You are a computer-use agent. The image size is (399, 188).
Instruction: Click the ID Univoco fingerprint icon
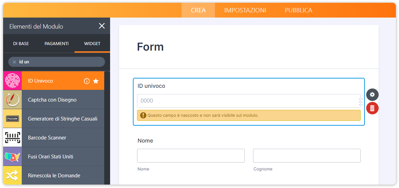(x=12, y=81)
